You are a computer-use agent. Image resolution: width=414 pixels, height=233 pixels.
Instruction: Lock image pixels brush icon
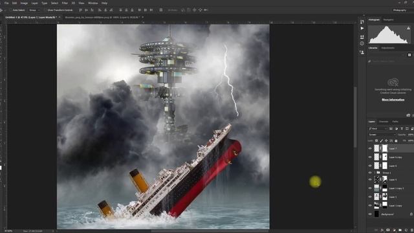381,141
